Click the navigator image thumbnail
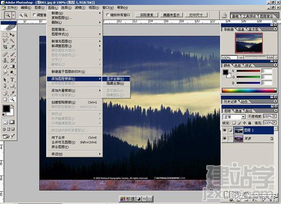This screenshot has height=204, width=281. tap(249, 43)
